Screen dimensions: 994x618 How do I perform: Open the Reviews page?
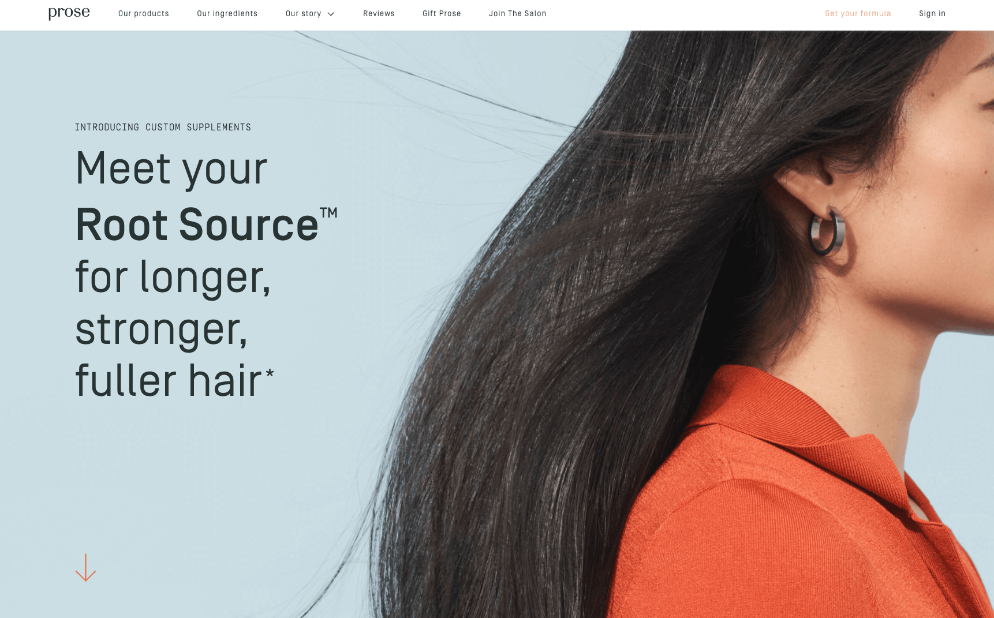tap(379, 13)
